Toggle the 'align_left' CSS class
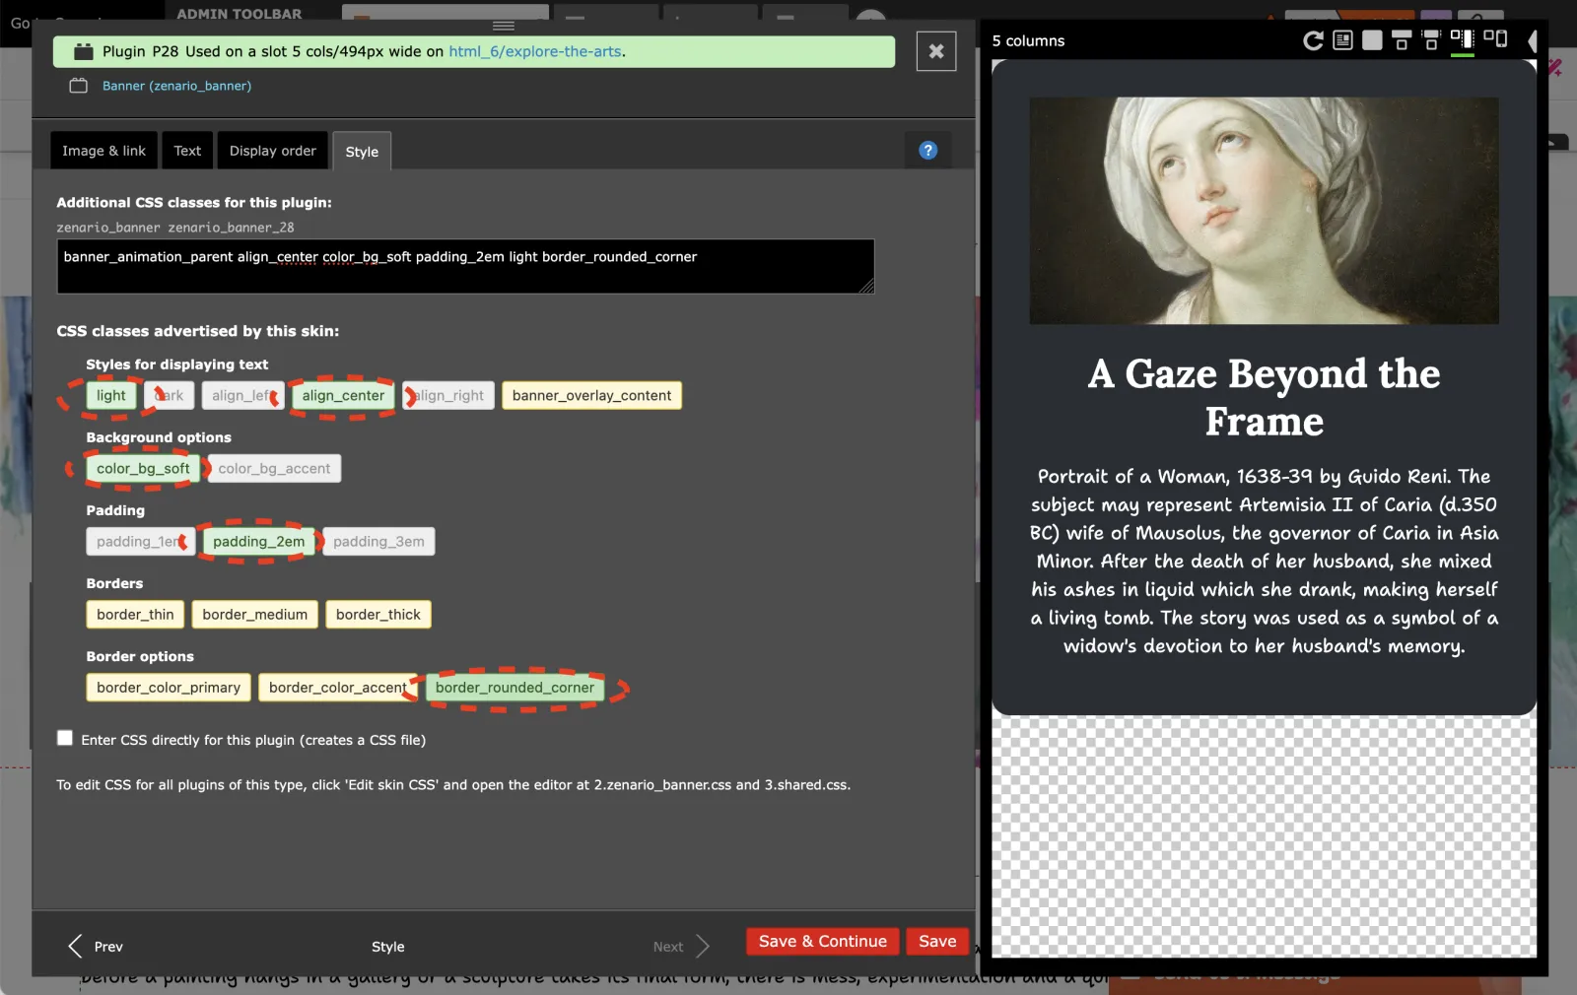Screen dimensions: 1577x995 pyautogui.click(x=242, y=395)
